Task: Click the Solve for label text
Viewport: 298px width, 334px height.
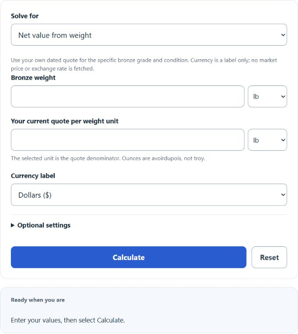Action: click(x=25, y=16)
